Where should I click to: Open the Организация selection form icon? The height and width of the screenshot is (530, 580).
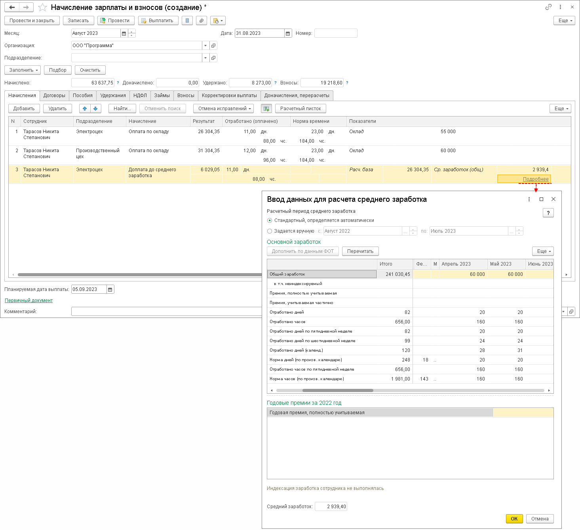[213, 46]
